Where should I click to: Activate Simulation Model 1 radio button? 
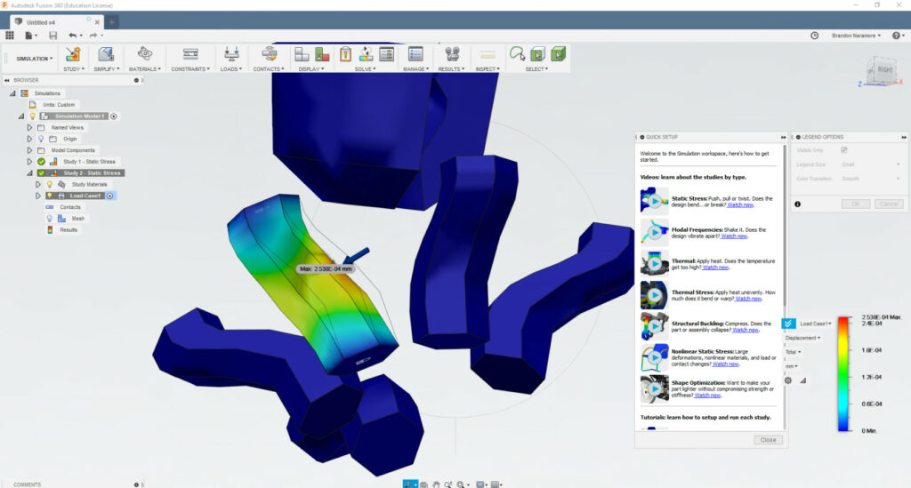point(114,116)
